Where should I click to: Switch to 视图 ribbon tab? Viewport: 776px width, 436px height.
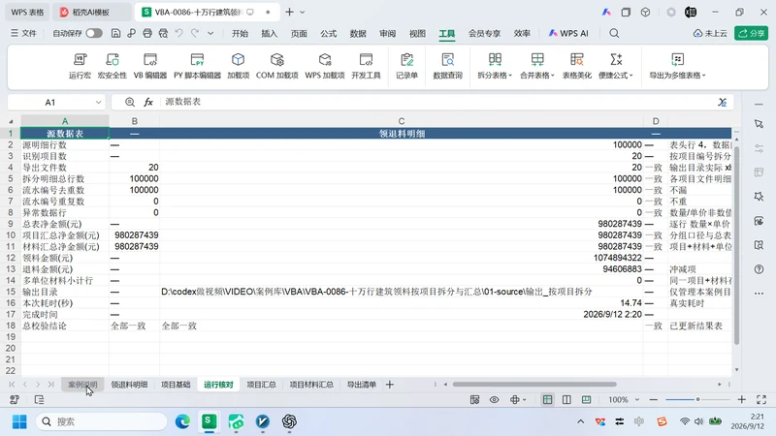417,33
